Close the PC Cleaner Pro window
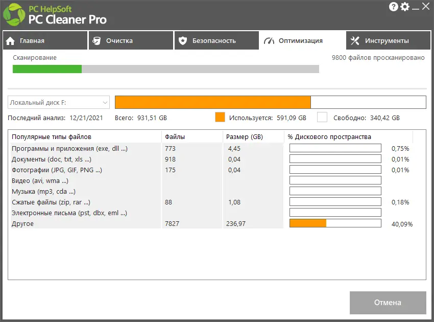Viewport: 434px width, 322px height. [426, 6]
